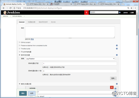Viewport: 139px width, 98px height.
Task: Delete the choice parameter with the red X
Action: tap(112, 87)
